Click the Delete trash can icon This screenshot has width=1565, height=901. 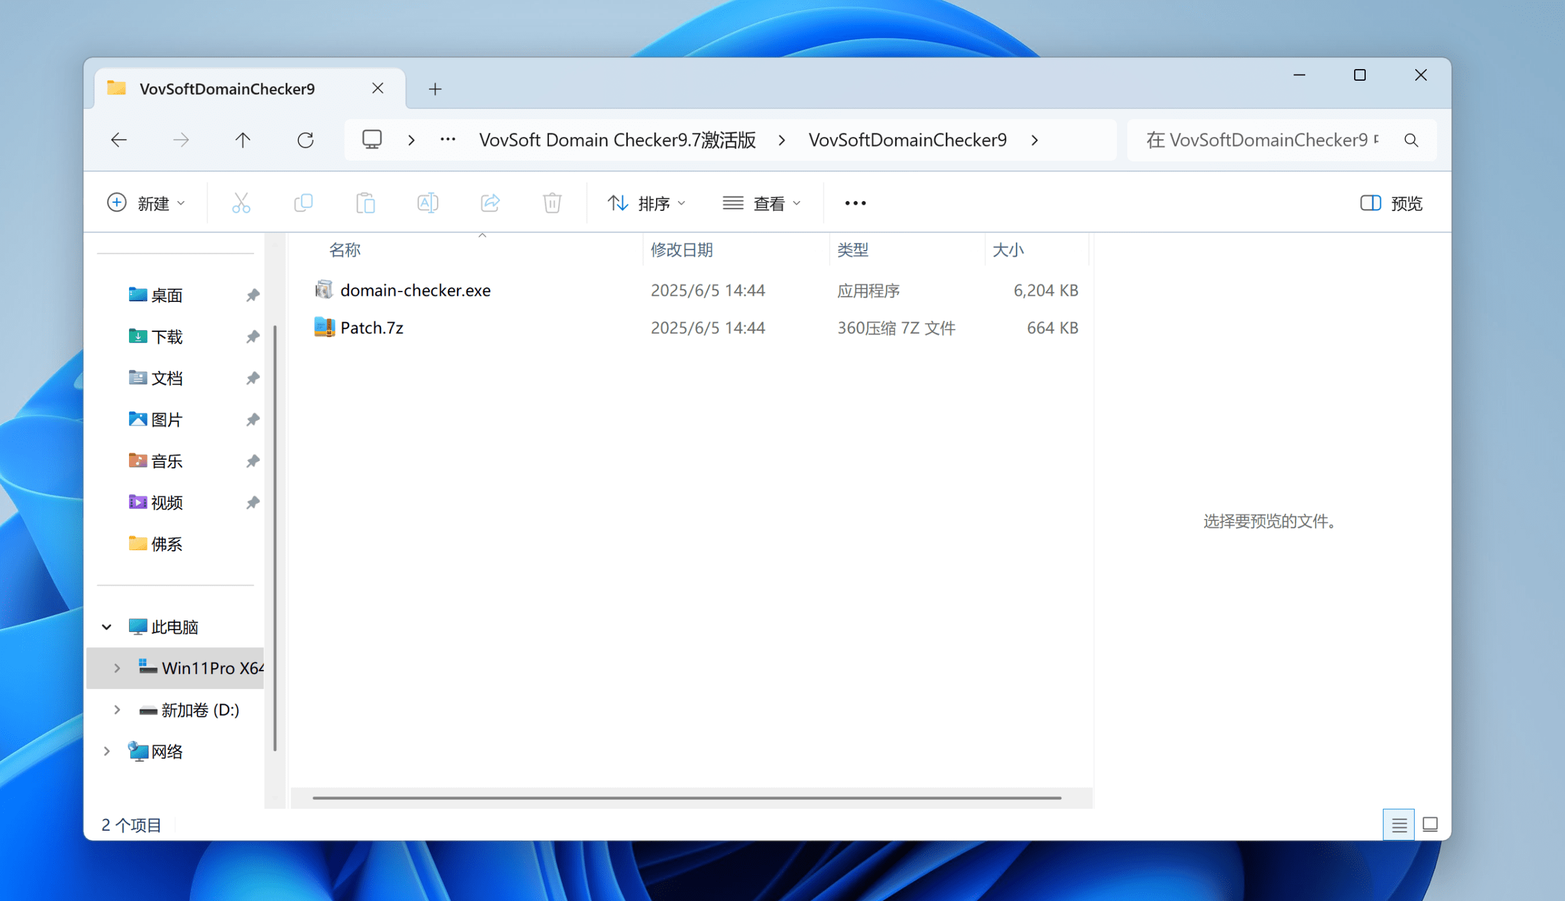tap(552, 203)
